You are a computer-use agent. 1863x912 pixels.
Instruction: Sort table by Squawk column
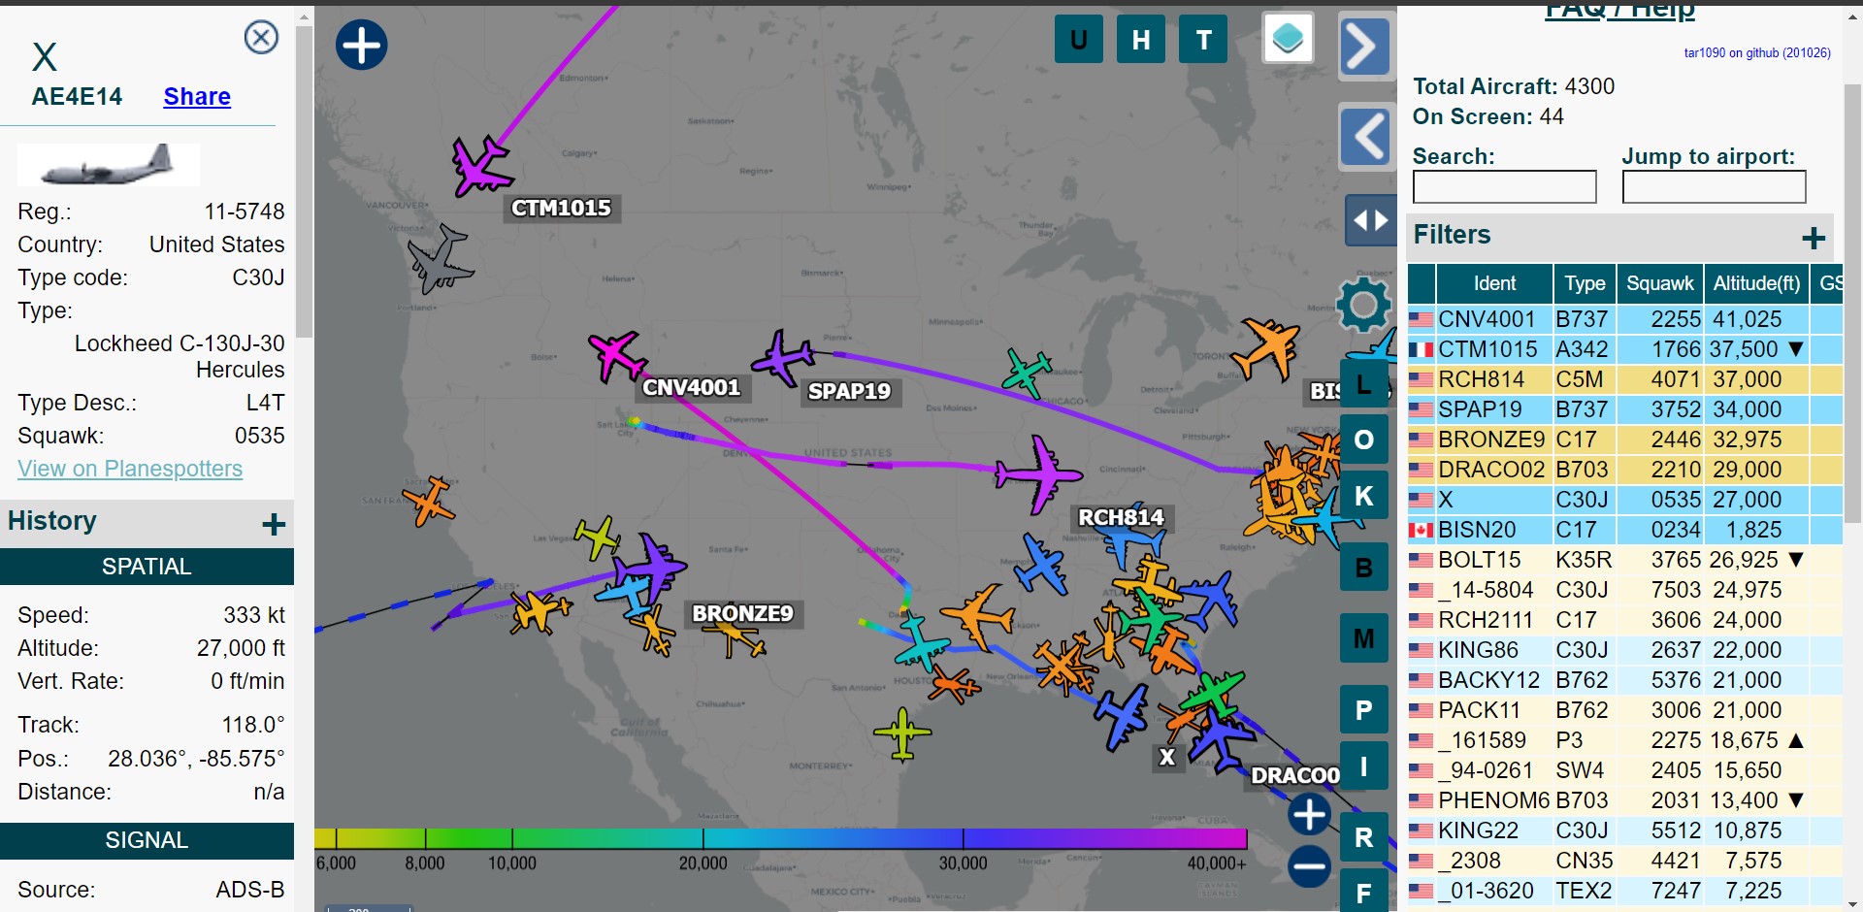(x=1659, y=283)
